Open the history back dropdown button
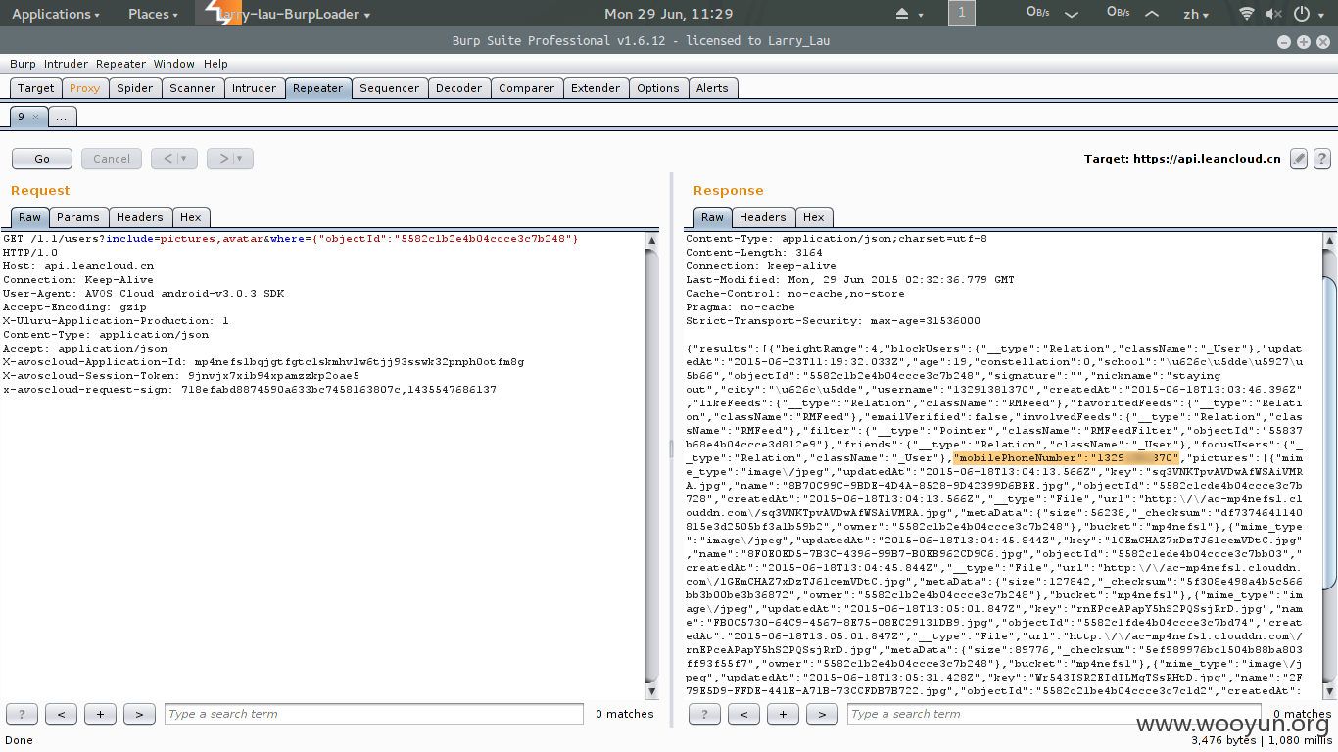The width and height of the screenshot is (1338, 752). click(x=175, y=159)
